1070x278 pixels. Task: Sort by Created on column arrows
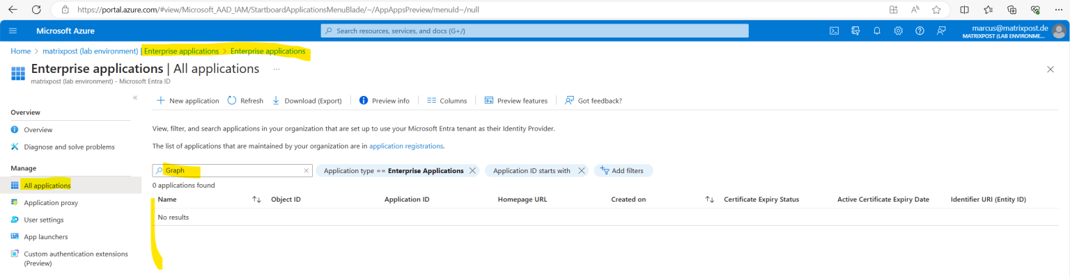point(710,199)
